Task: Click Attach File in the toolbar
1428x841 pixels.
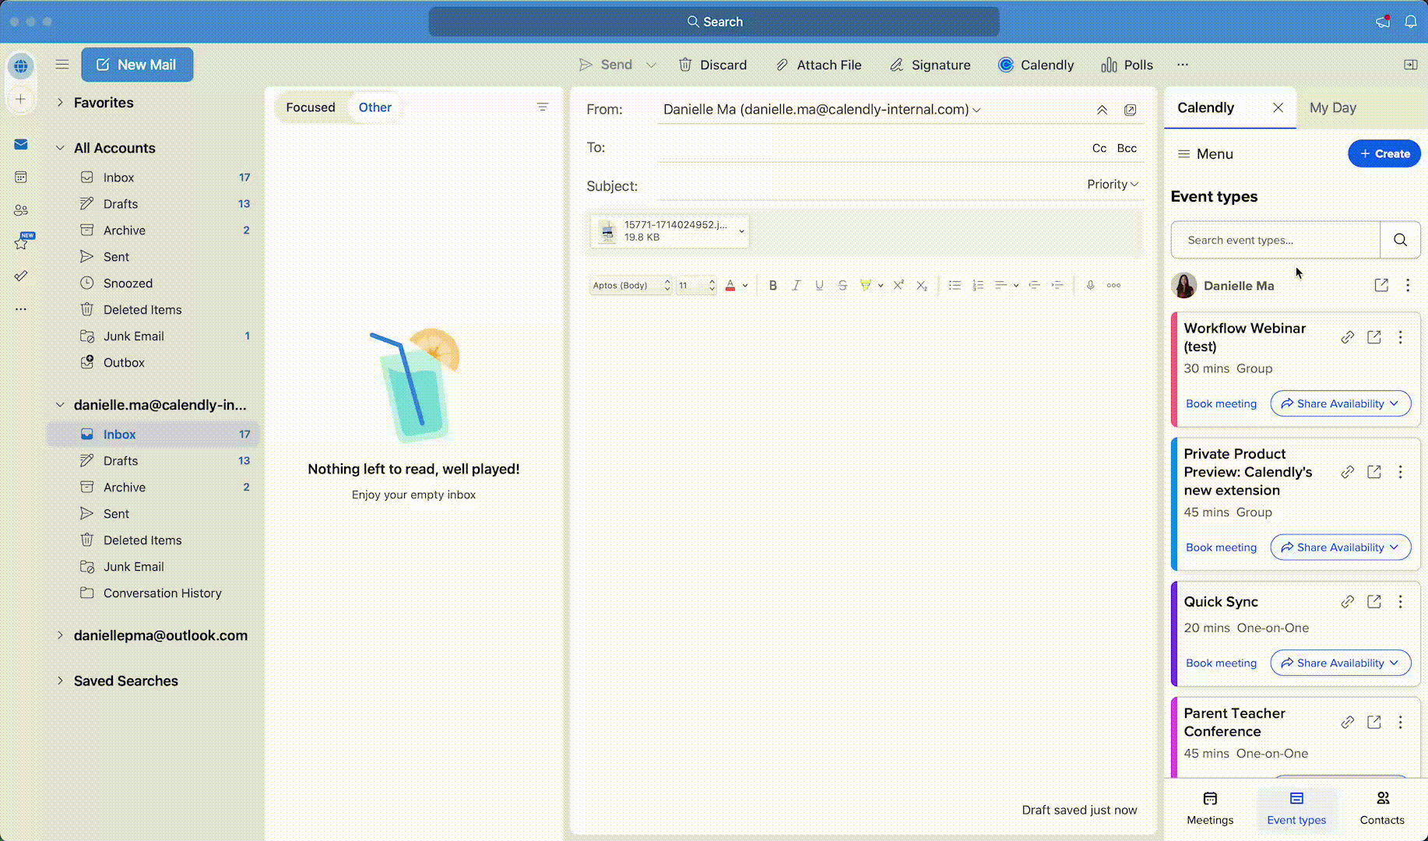Action: point(818,65)
